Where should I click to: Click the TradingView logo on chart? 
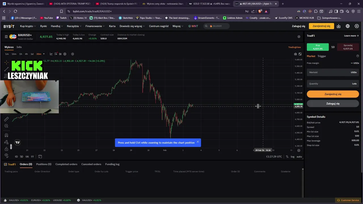pyautogui.click(x=18, y=143)
